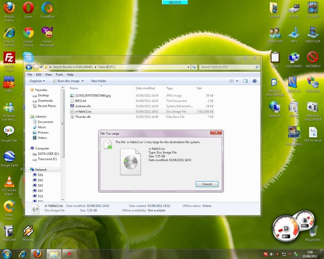Toggle the preview pane button
The height and width of the screenshot is (259, 324).
tap(246, 81)
